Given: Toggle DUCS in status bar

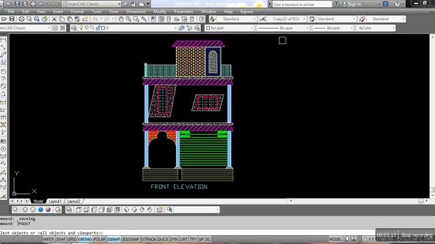Looking at the screenshot, I should (x=163, y=239).
